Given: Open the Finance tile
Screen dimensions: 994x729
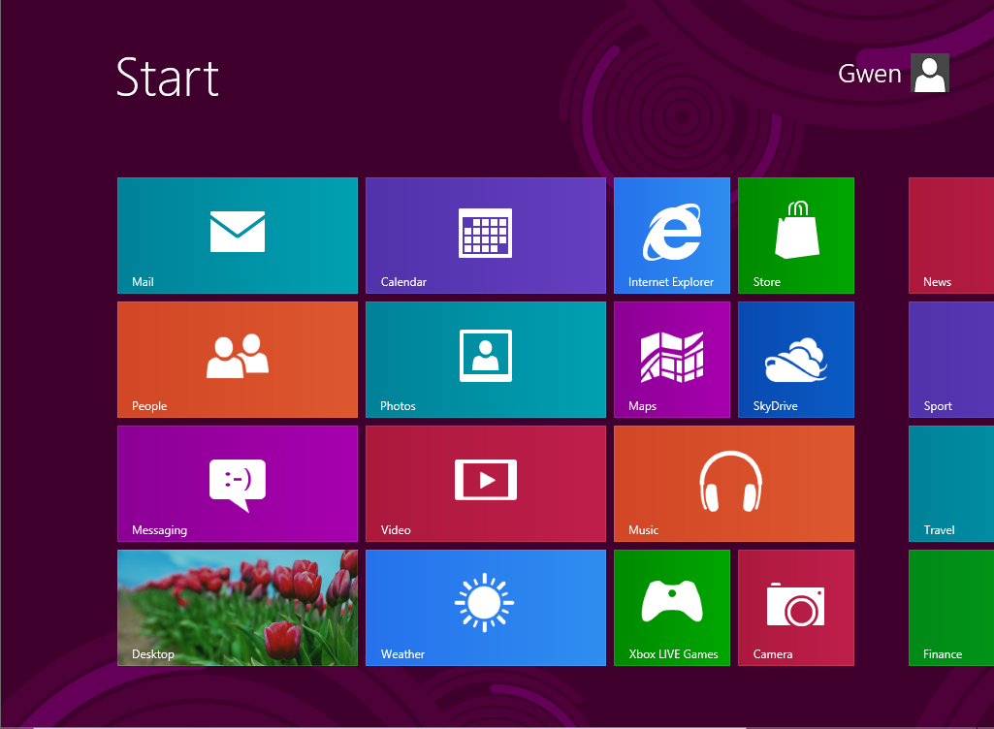Looking at the screenshot, I should 950,608.
